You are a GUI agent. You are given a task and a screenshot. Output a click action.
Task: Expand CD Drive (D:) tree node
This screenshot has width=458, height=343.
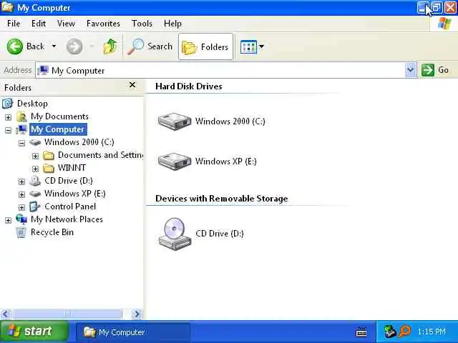click(x=21, y=182)
